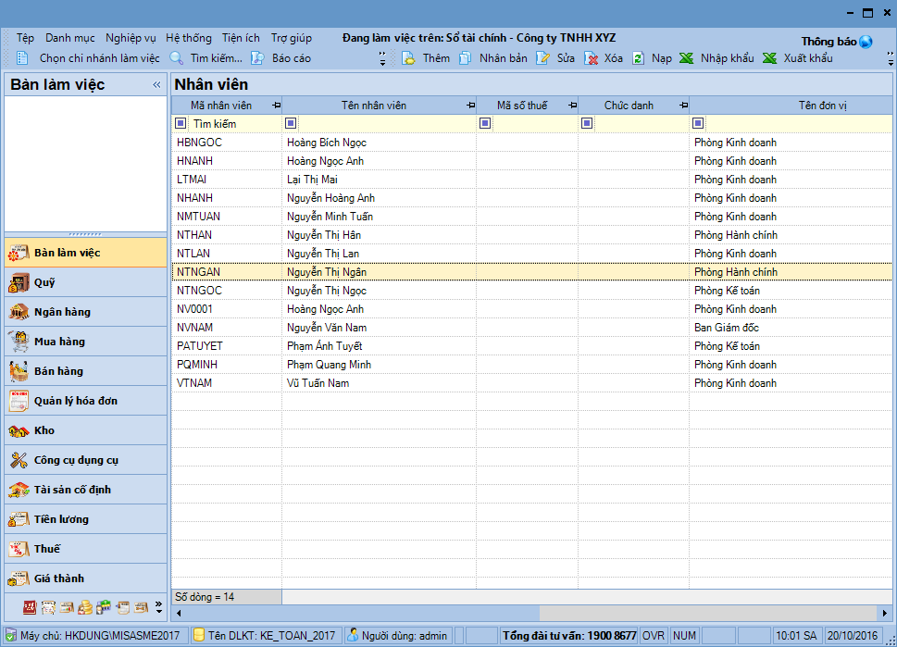Click the Nhân bản duplicate icon

coord(465,58)
